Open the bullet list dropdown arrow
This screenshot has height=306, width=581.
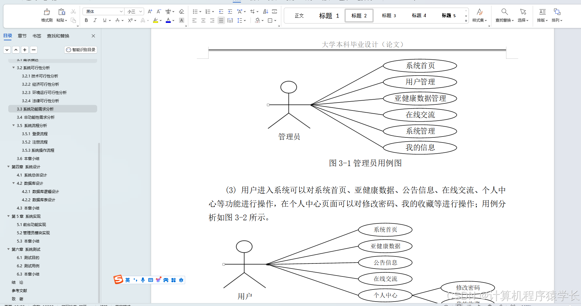200,12
